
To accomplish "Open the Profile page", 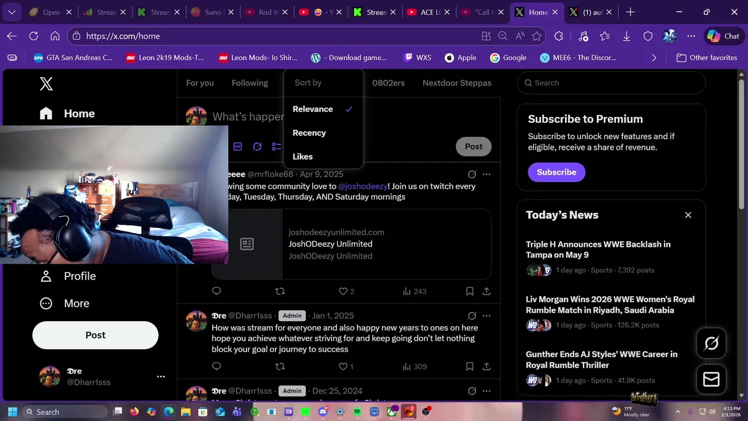I will (67, 276).
